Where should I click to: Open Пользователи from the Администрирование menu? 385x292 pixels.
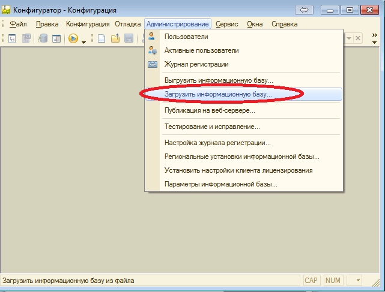[186, 37]
